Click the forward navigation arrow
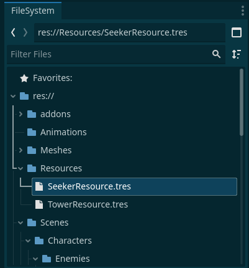The width and height of the screenshot is (249, 268). tap(25, 32)
